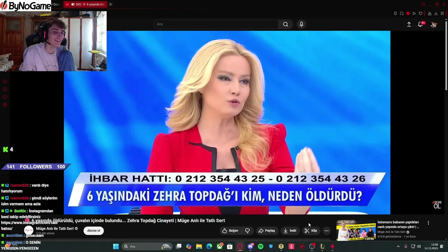Open Microsoft Store from taskbar
Viewport: 448px width, 252px height.
coord(230,246)
